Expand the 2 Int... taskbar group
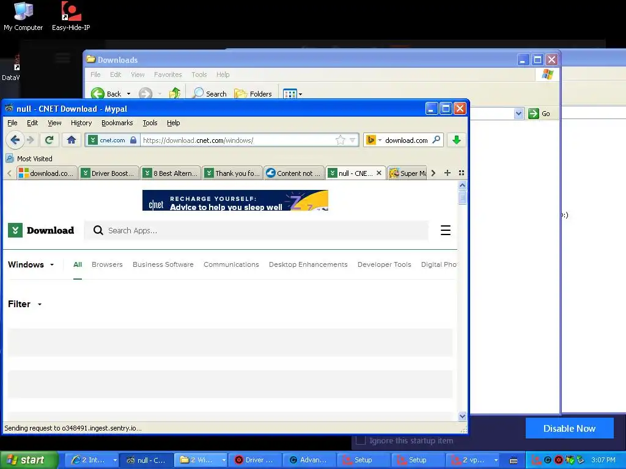 pos(115,460)
